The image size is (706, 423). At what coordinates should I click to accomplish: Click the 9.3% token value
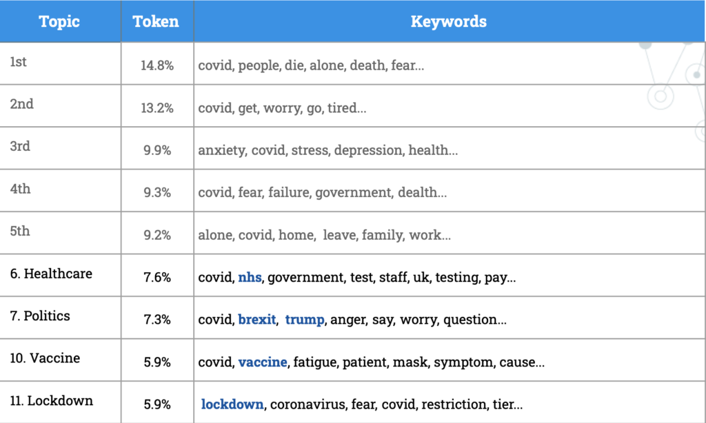coord(157,193)
